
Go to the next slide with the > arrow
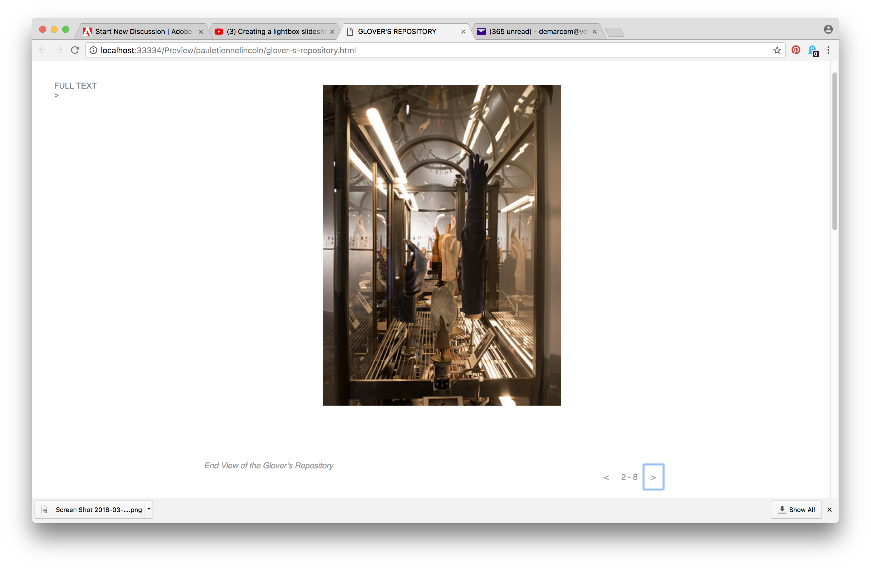654,477
